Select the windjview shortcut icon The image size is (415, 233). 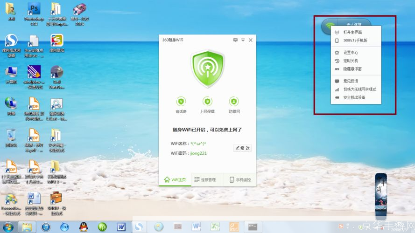click(34, 77)
